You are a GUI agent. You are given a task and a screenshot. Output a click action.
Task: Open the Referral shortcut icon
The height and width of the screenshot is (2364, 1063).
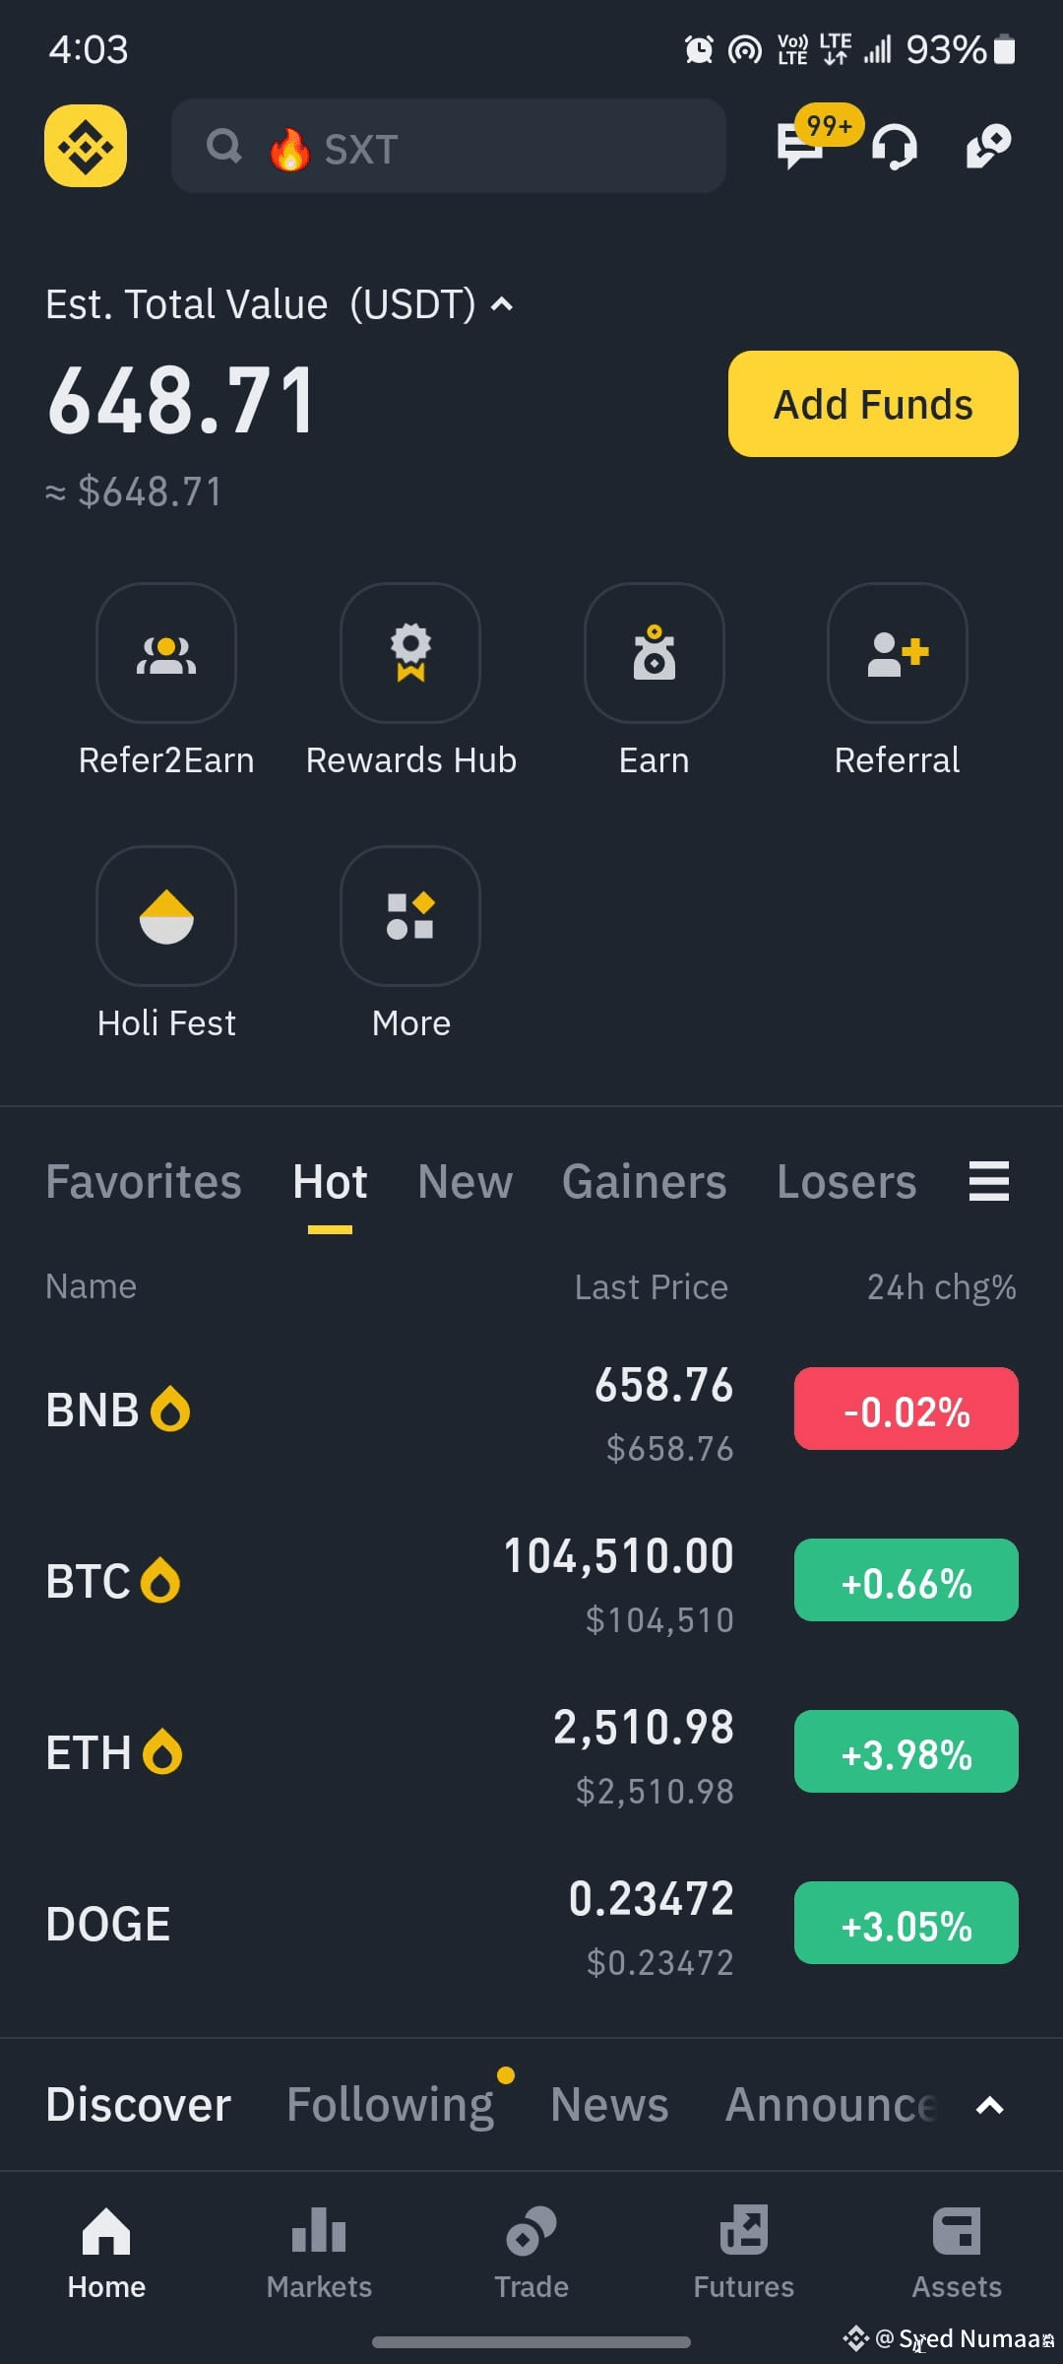pyautogui.click(x=898, y=653)
